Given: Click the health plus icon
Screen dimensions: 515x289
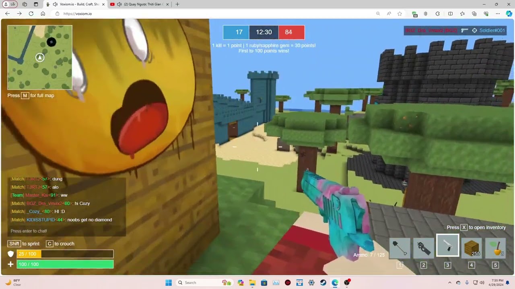Looking at the screenshot, I should click(x=11, y=264).
